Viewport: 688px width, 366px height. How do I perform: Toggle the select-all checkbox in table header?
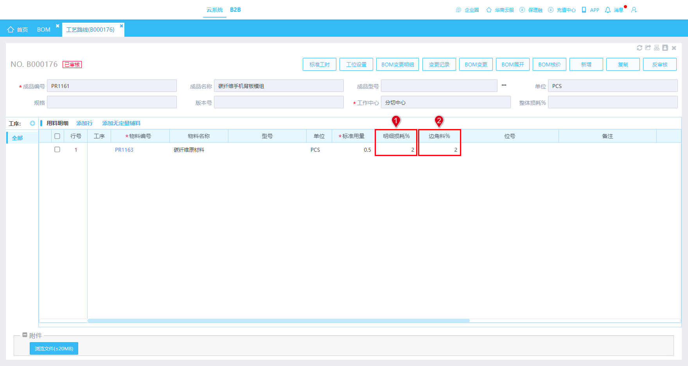[x=57, y=136]
